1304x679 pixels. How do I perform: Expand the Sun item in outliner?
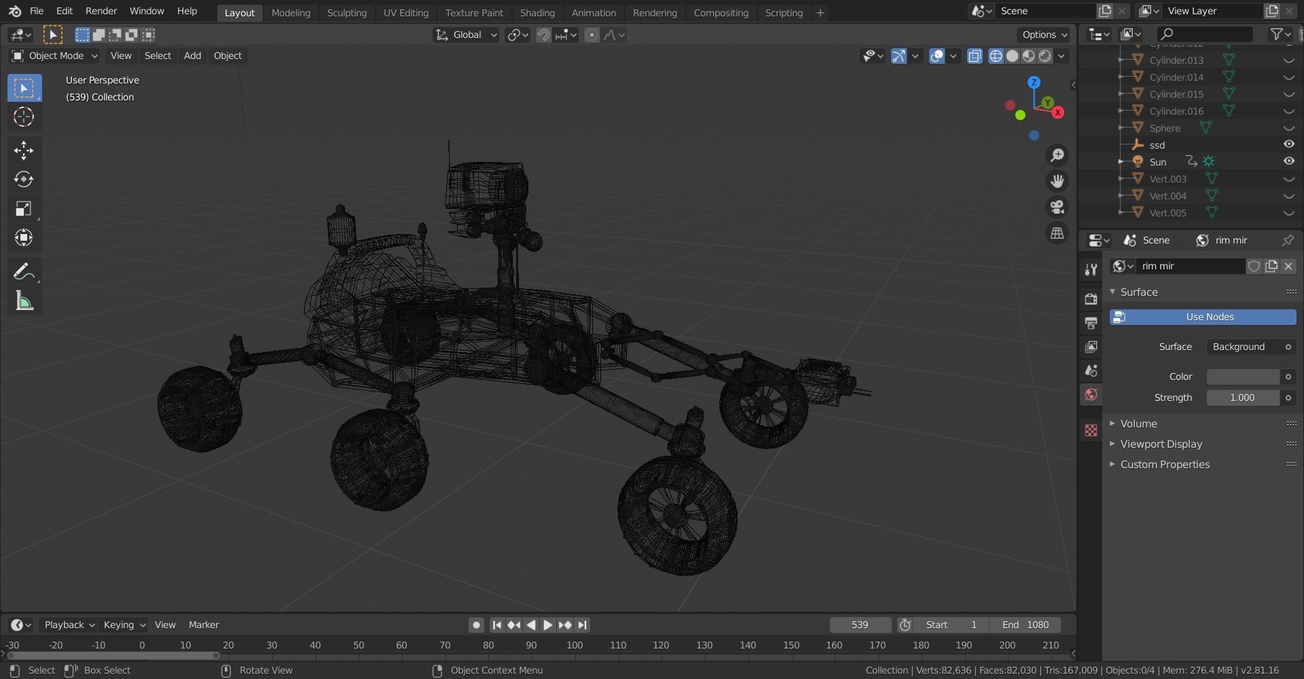coord(1121,161)
